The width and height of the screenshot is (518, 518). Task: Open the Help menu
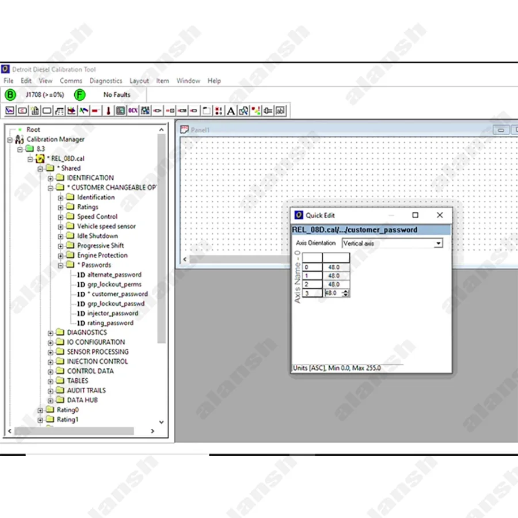coord(214,81)
